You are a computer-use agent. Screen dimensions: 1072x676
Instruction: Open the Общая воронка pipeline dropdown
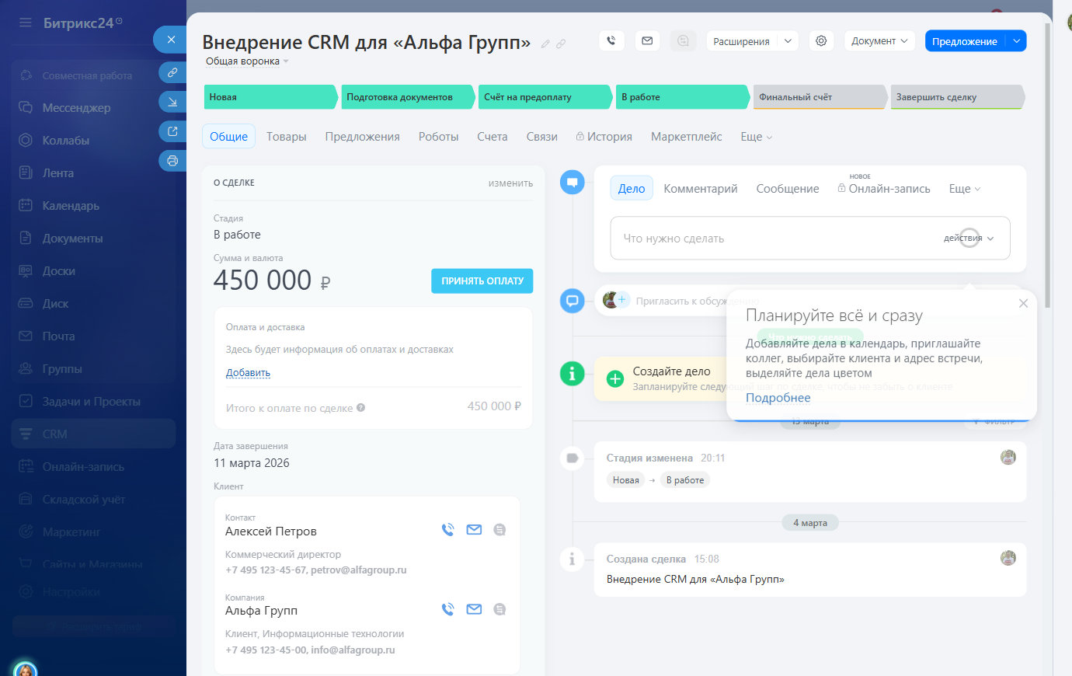coord(247,61)
